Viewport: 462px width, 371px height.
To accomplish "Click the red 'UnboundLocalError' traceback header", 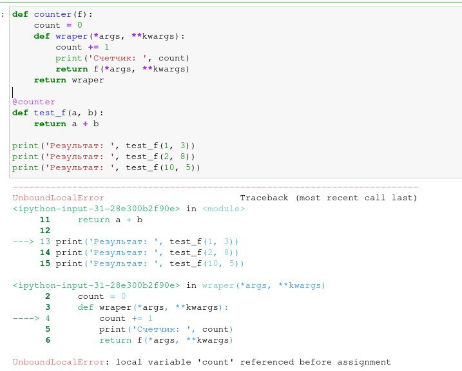I will pos(59,198).
